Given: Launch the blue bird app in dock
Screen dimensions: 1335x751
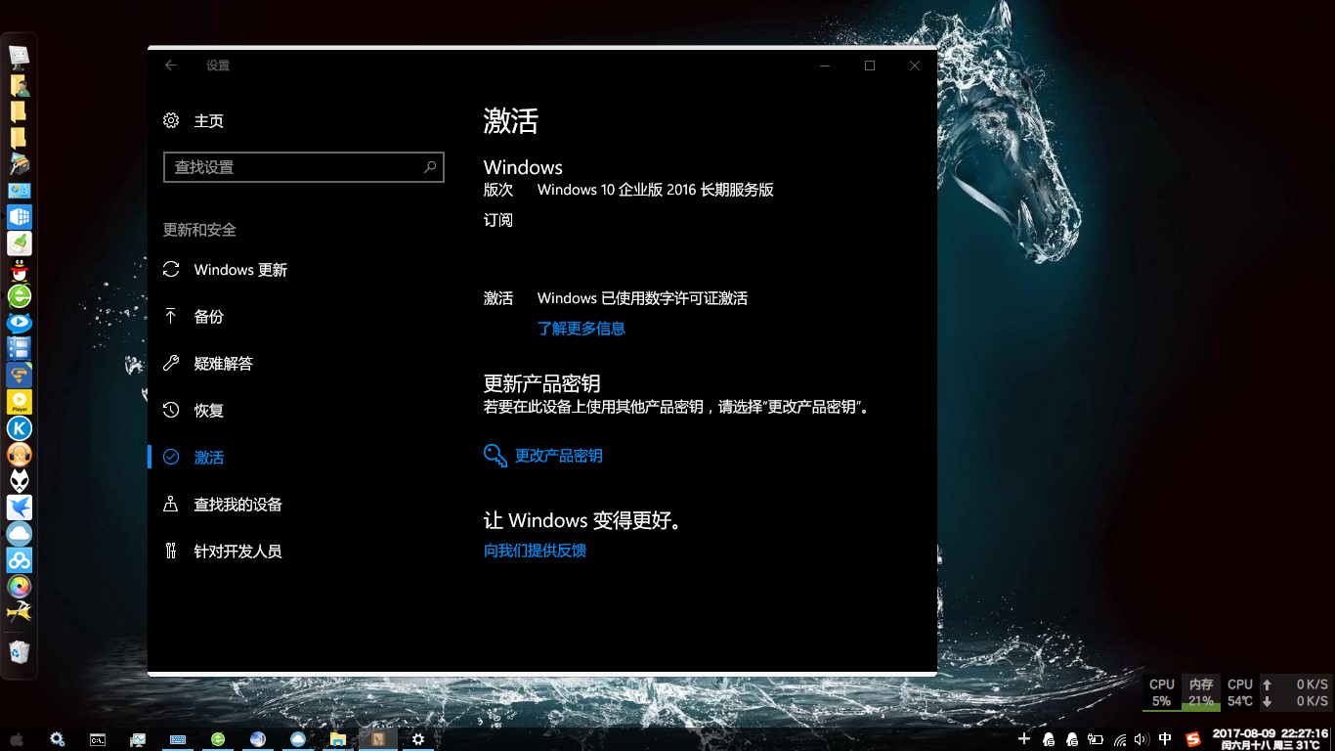Looking at the screenshot, I should (x=20, y=508).
